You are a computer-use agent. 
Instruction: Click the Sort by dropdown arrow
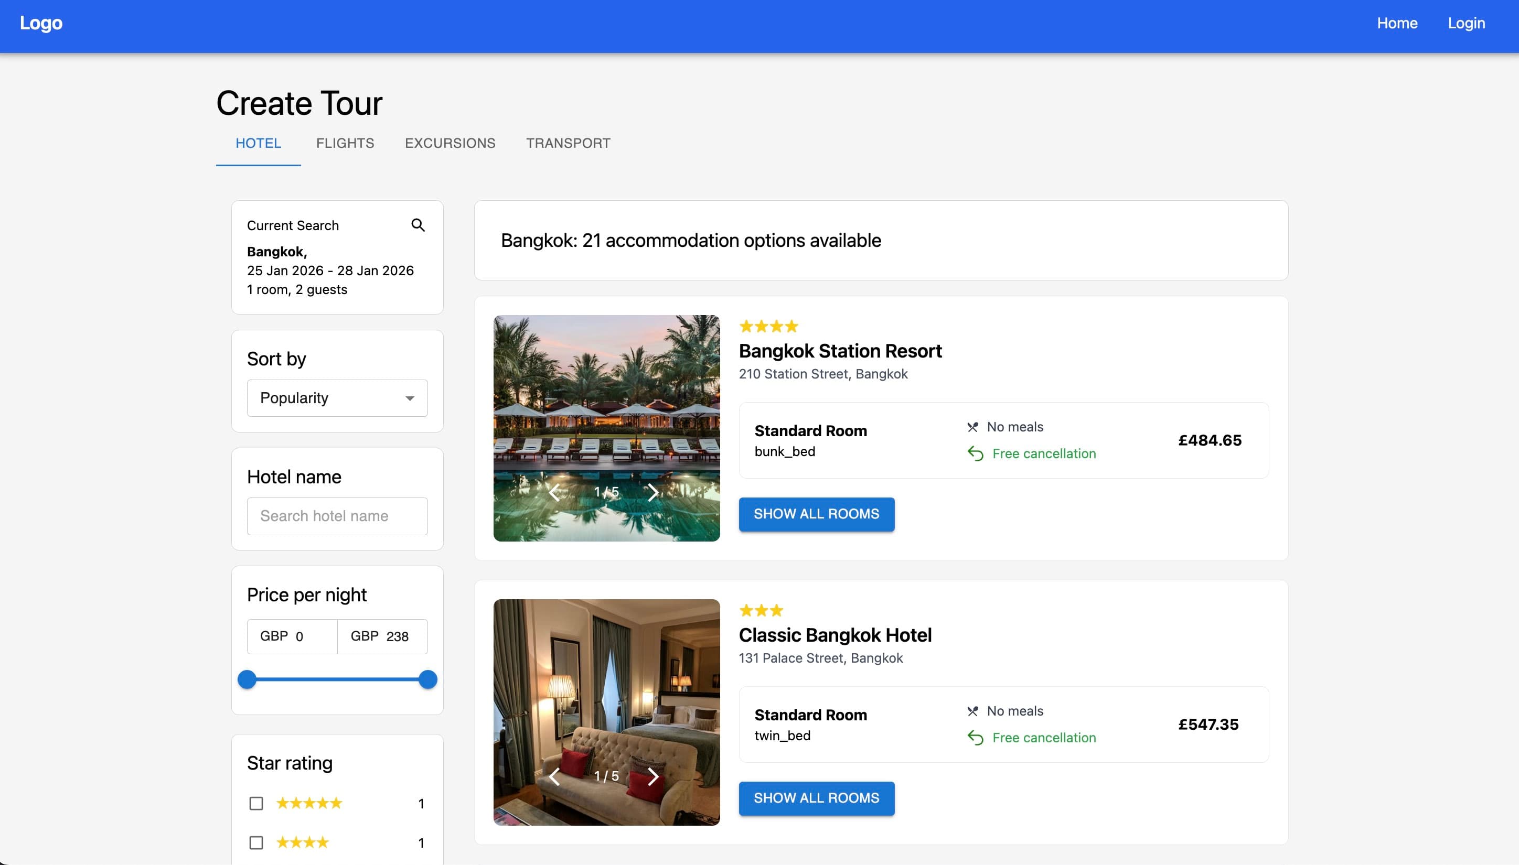(x=410, y=398)
